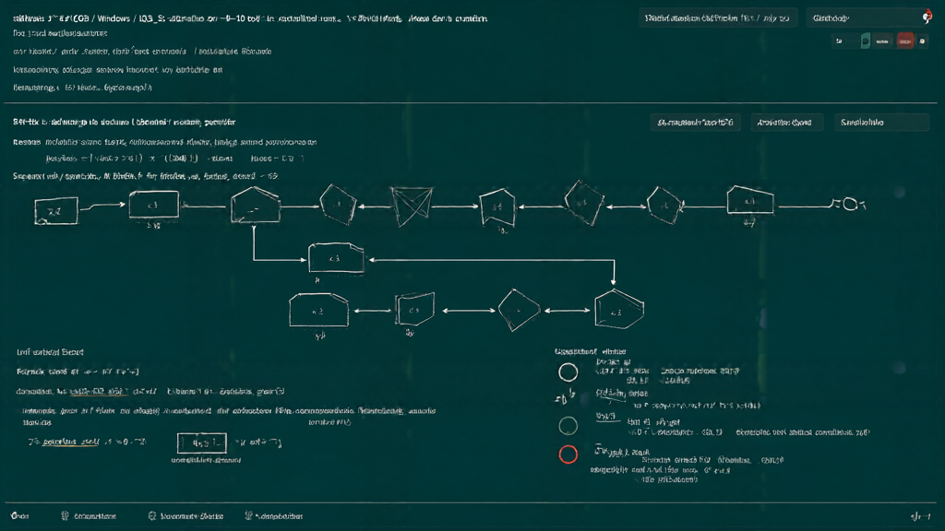This screenshot has width=945, height=531.
Task: Click the small square node second in the lower flow
Action: tap(414, 310)
